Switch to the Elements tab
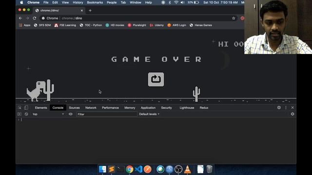312x175 pixels. pyautogui.click(x=41, y=108)
